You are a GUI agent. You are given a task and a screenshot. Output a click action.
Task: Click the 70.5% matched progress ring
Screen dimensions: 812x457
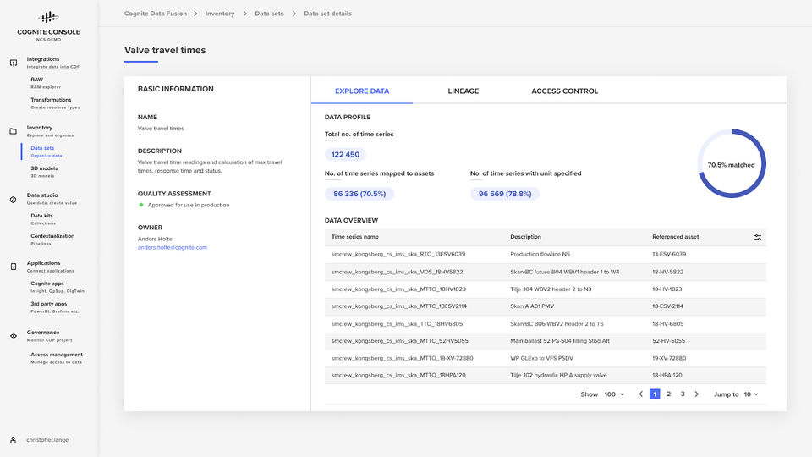pos(732,164)
